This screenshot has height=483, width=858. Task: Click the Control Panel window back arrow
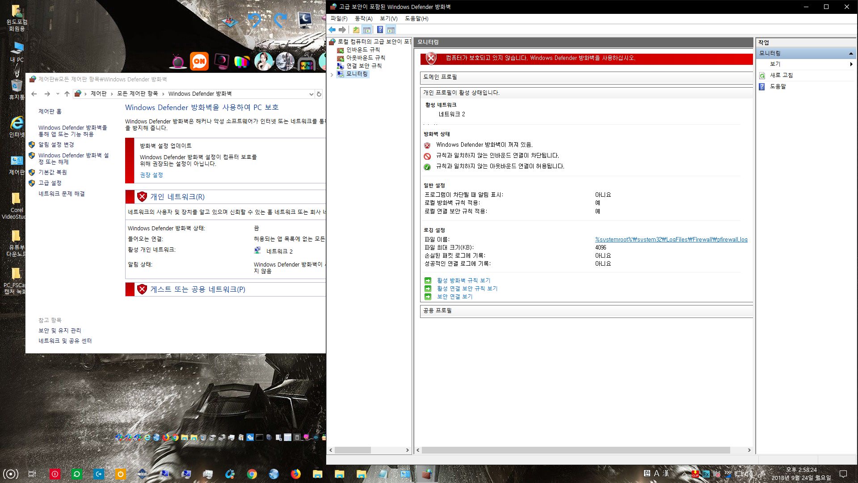[x=34, y=94]
